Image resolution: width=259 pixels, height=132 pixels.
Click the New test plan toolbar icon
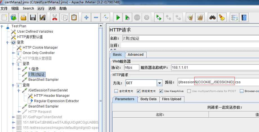pos(4,17)
